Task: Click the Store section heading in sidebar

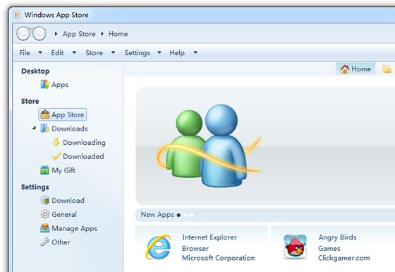Action: (x=30, y=101)
